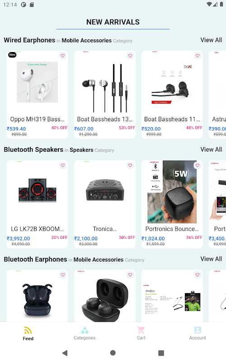Toggle wishlist heart on Boat Bassheads 13
Image resolution: width=226 pixels, height=362 pixels.
(130, 56)
